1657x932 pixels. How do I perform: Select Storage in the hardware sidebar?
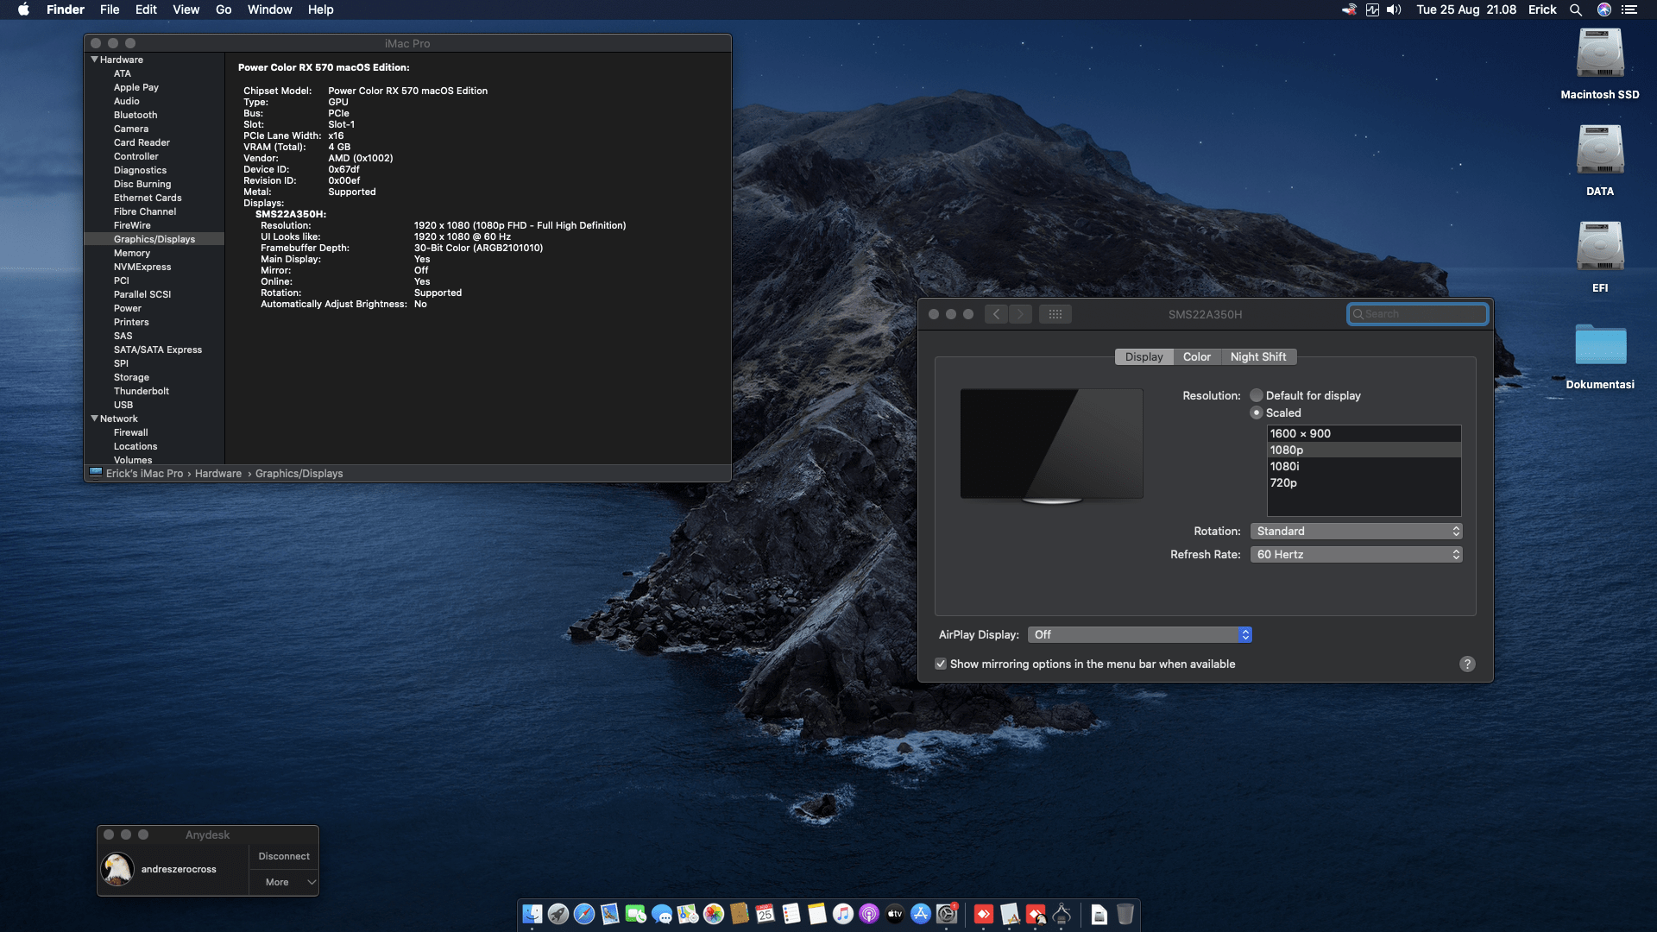[x=131, y=377]
